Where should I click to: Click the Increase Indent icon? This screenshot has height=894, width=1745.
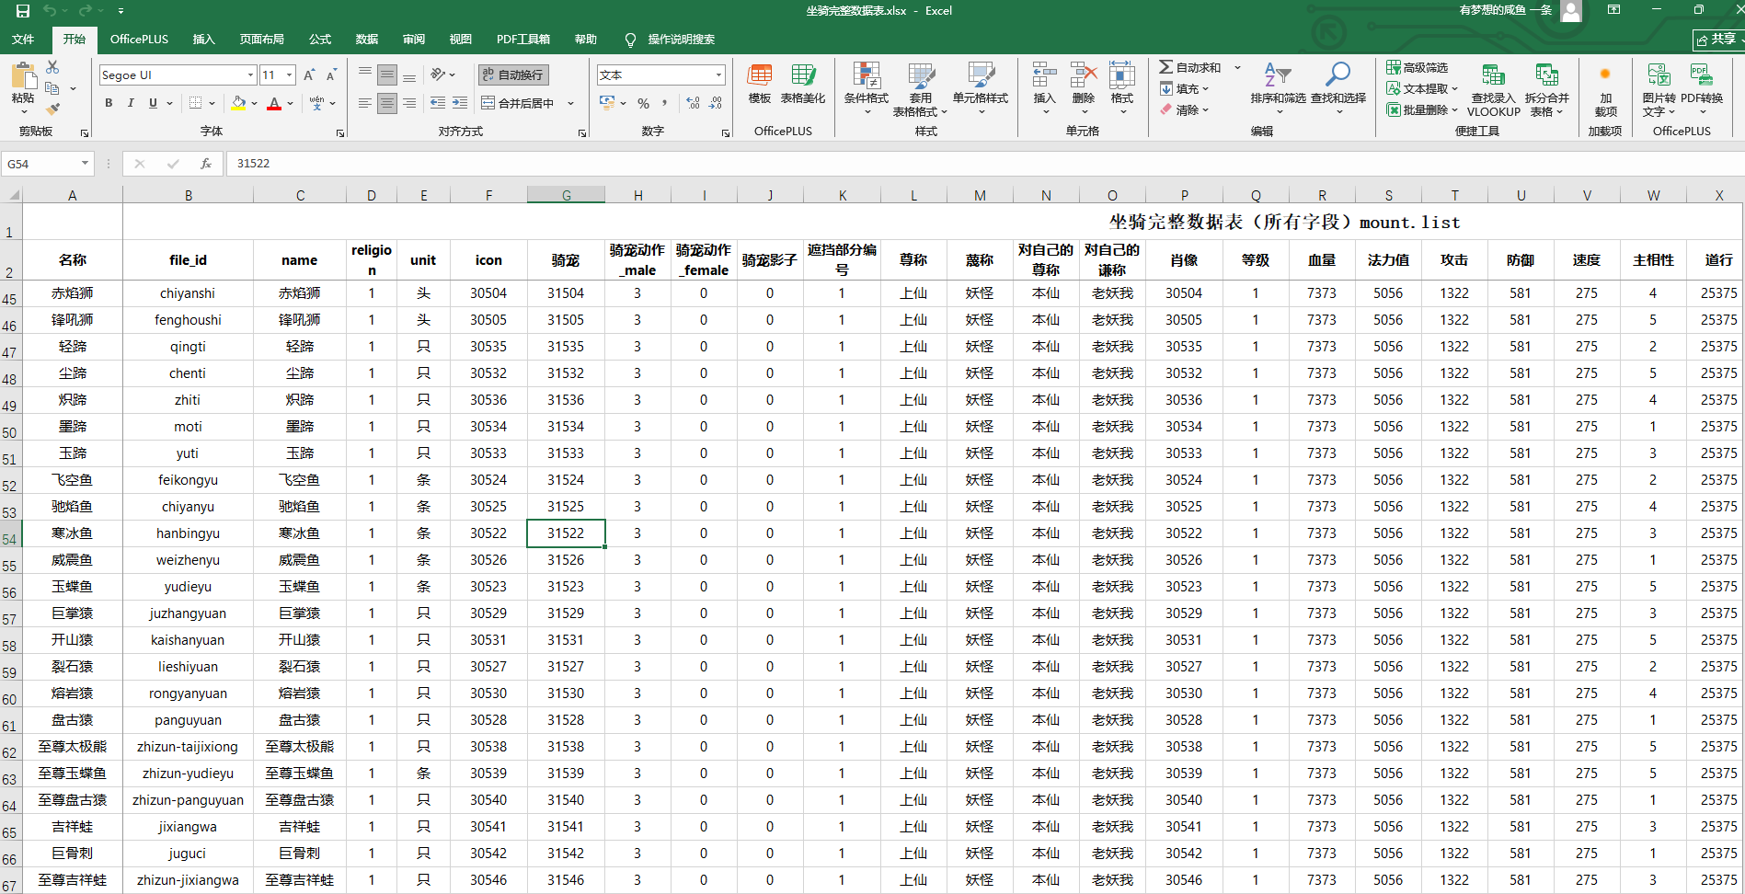[x=460, y=103]
